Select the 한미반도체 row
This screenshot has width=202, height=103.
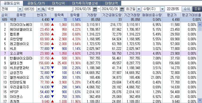pos(99,82)
